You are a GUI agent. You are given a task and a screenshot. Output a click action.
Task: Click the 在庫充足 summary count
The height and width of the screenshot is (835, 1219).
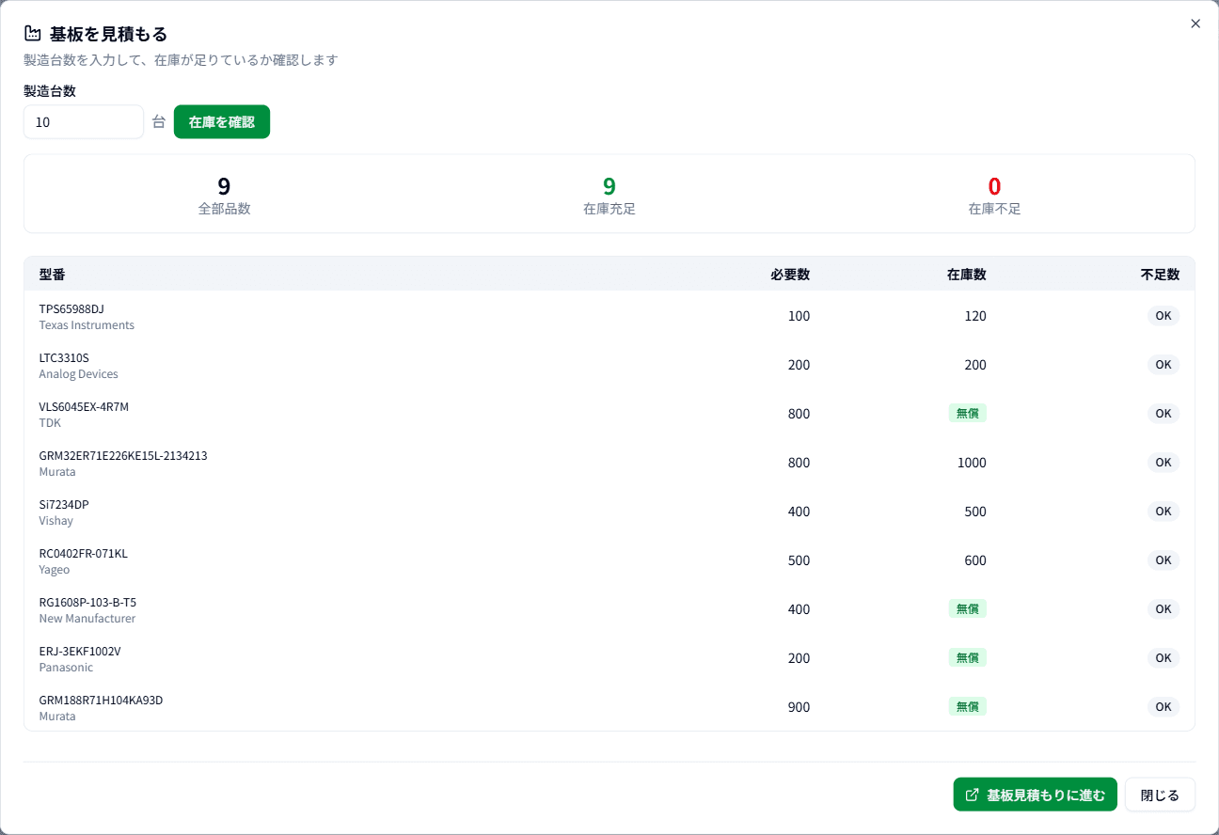click(609, 186)
